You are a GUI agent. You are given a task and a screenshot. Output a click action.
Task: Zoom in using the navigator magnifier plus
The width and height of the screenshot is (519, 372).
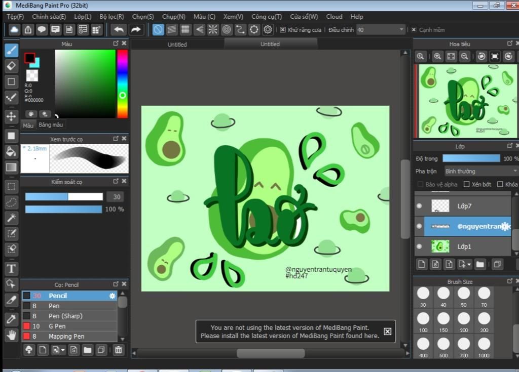point(437,56)
